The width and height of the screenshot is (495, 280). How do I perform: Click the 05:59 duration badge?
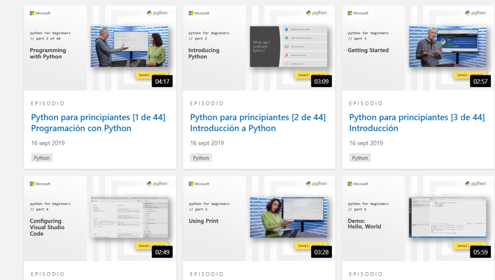click(x=480, y=252)
